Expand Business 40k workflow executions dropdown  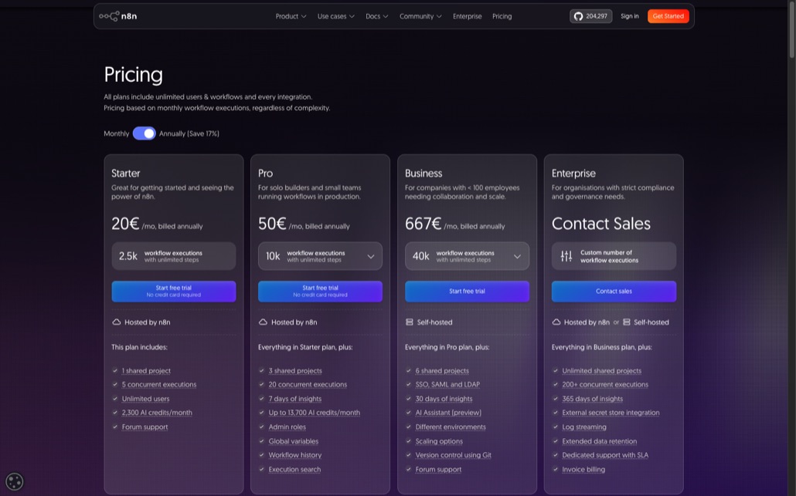coord(467,256)
